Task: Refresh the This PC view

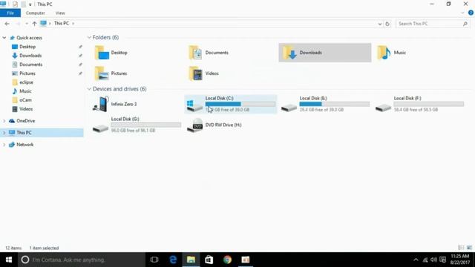Action: click(387, 24)
